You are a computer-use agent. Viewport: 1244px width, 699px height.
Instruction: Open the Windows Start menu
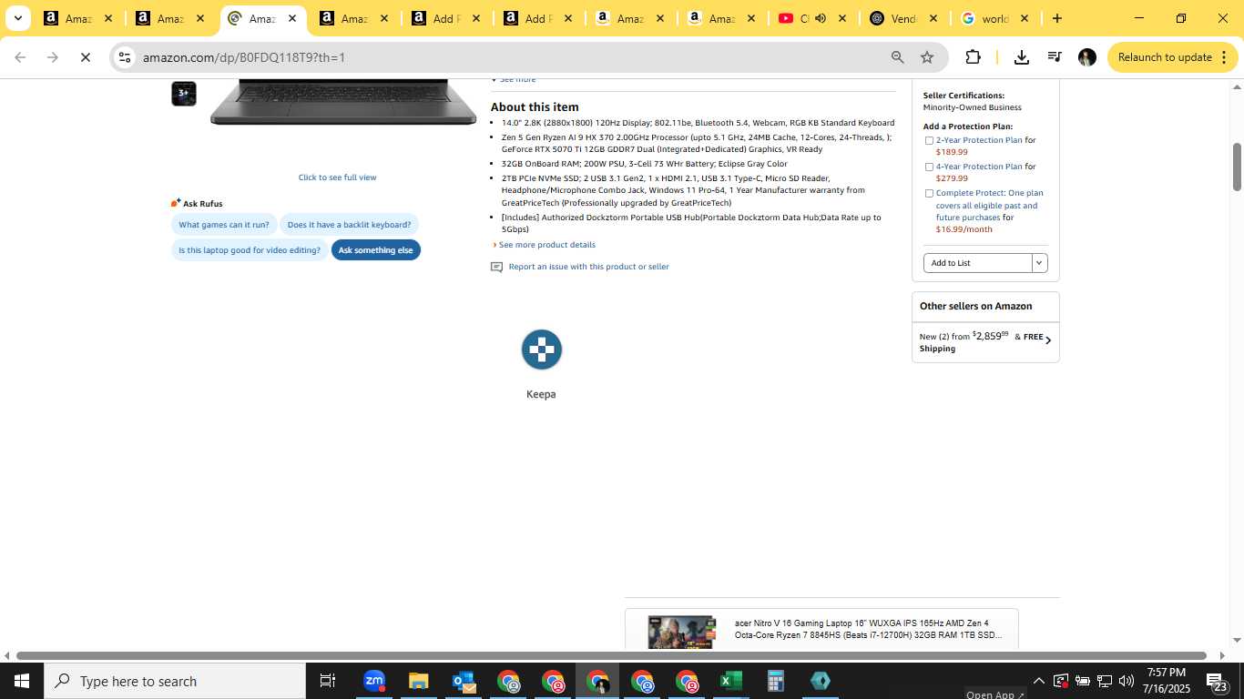point(21,681)
